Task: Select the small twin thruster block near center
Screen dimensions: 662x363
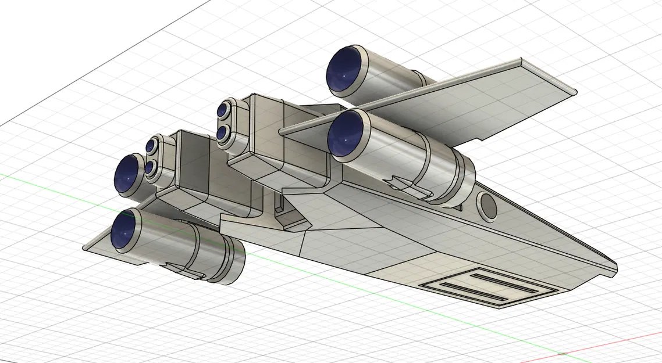Action: coord(227,122)
